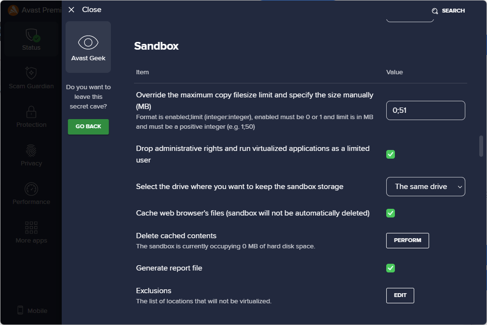Click the Close label text
487x325 pixels.
click(x=92, y=10)
